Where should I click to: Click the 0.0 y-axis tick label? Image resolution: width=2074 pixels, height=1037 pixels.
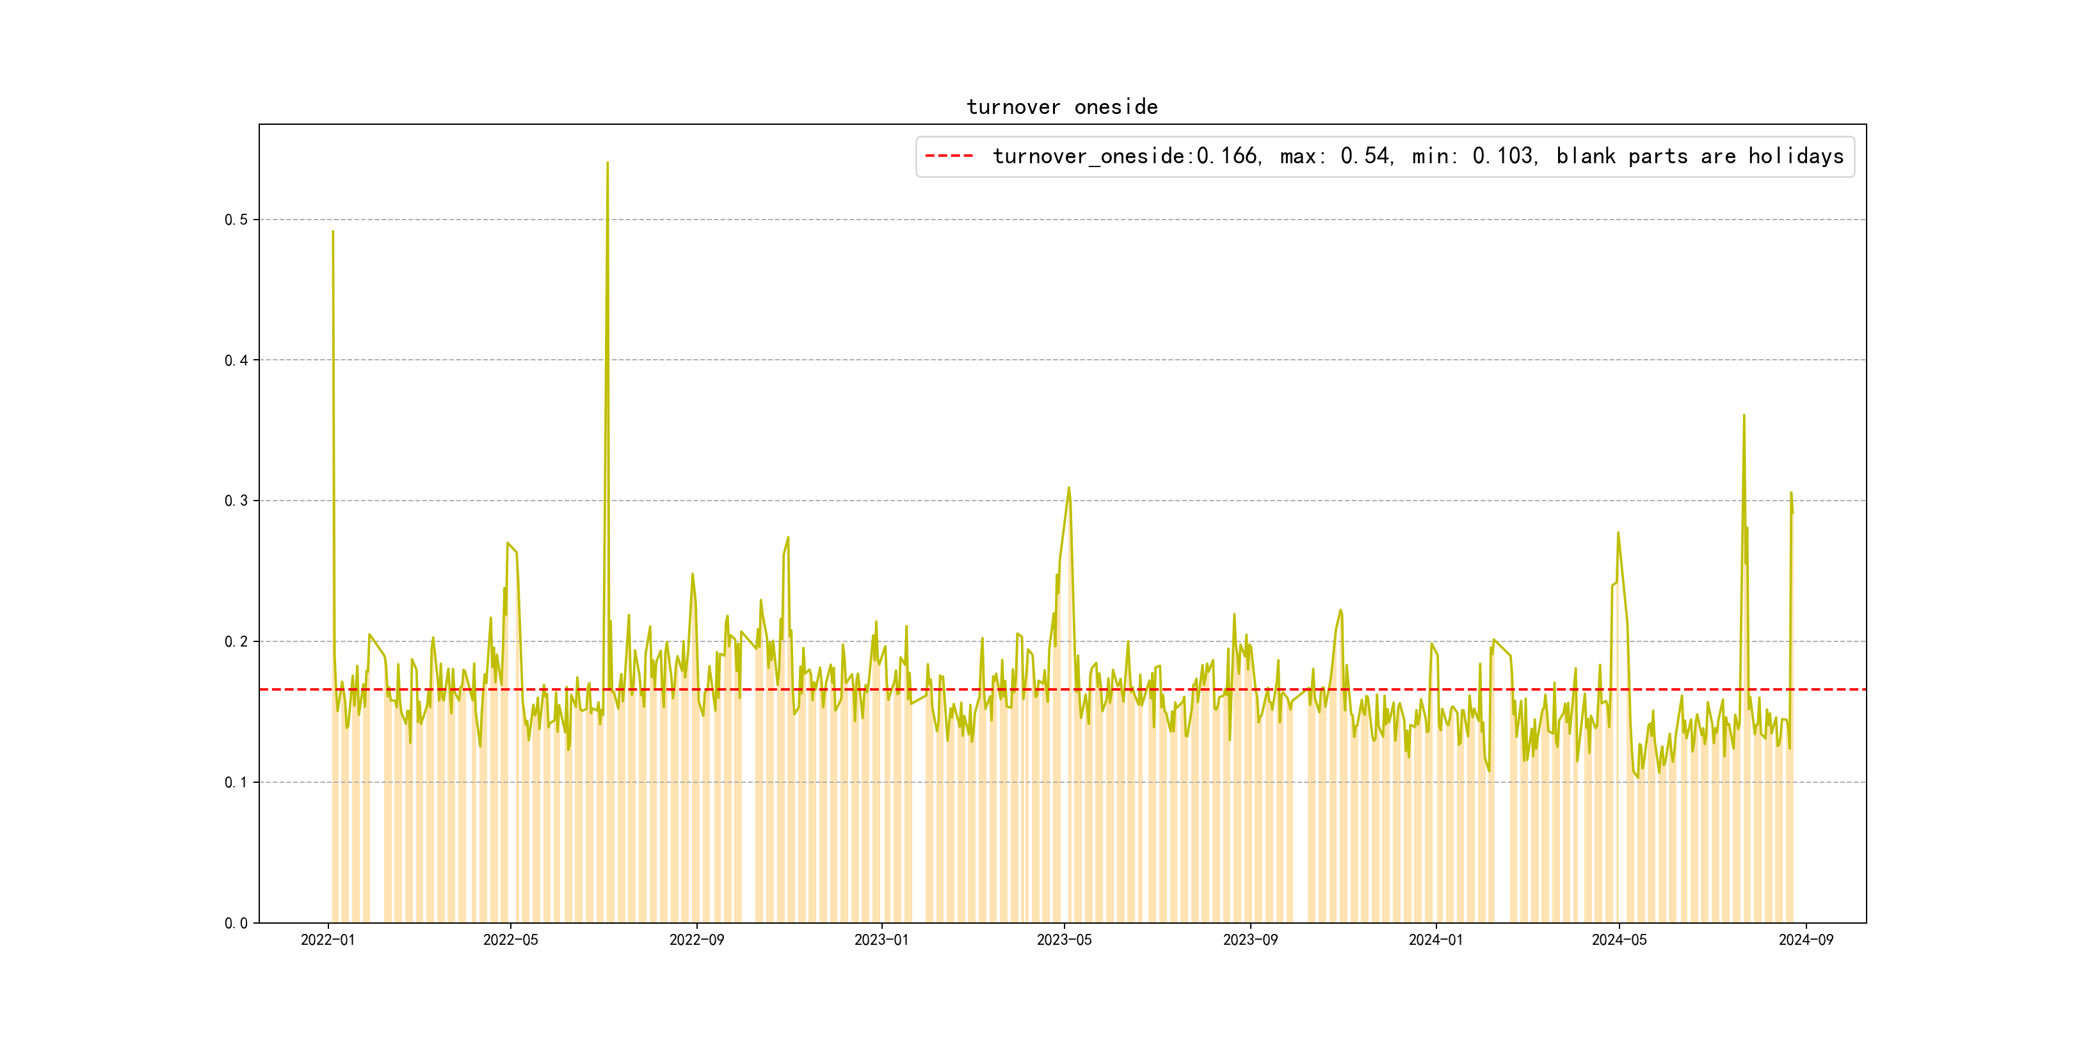click(236, 924)
